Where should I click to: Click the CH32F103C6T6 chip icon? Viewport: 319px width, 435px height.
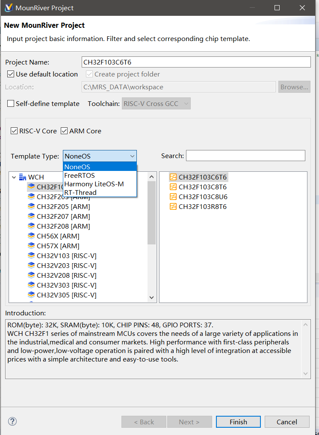point(173,177)
